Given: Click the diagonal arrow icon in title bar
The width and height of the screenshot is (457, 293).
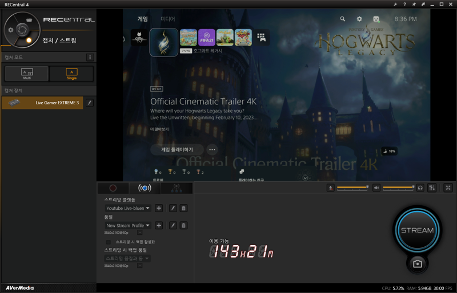Looking at the screenshot, I should tap(423, 5).
